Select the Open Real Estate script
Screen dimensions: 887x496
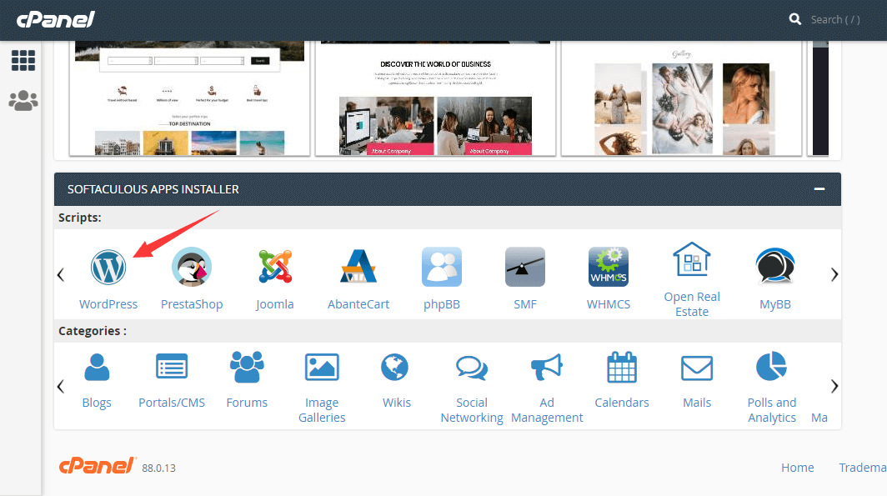pyautogui.click(x=691, y=267)
